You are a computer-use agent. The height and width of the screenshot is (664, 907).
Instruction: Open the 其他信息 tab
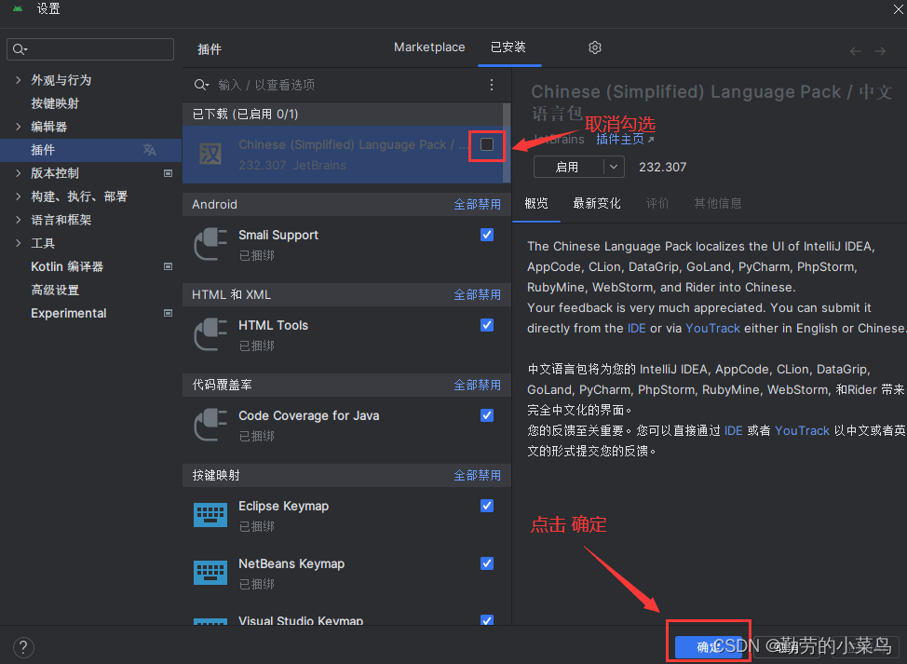718,203
